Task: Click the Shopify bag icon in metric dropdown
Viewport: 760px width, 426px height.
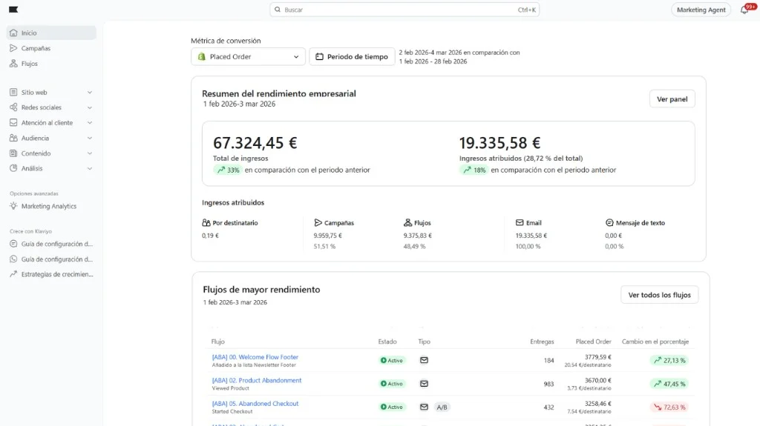Action: 202,56
